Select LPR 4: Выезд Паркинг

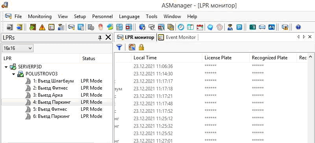(52, 102)
